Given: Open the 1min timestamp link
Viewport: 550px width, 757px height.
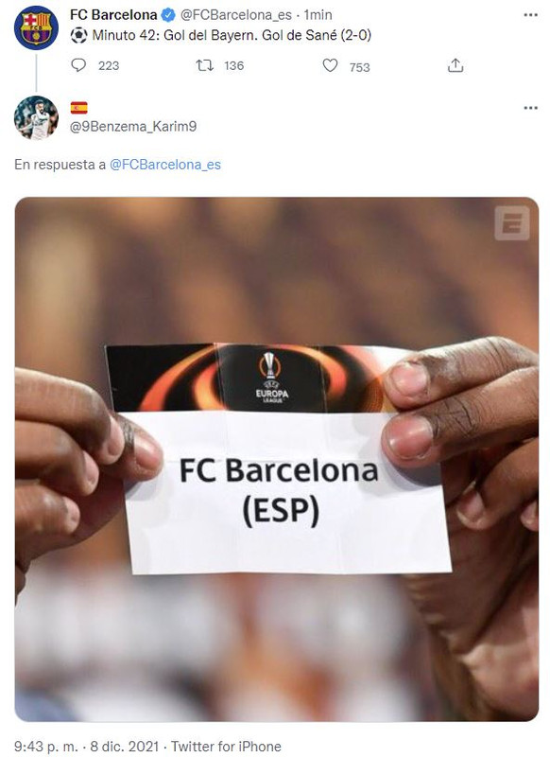Looking at the screenshot, I should click(x=318, y=15).
